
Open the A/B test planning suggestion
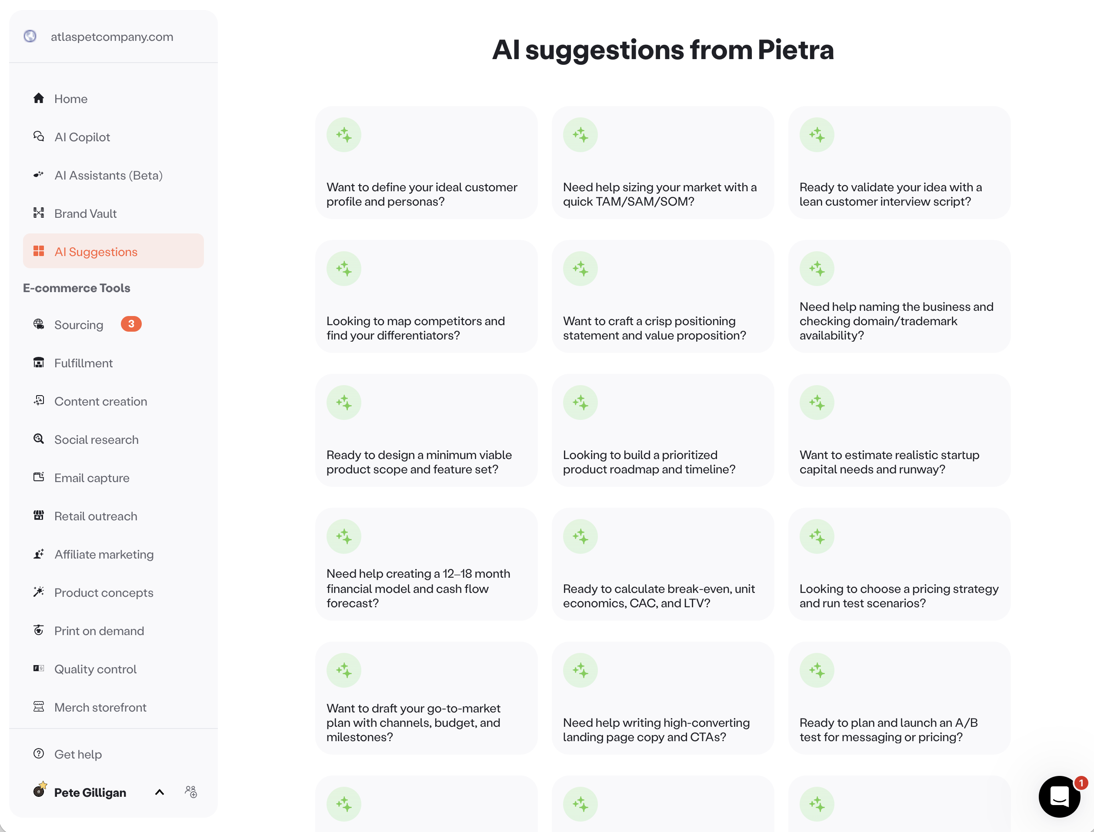pos(899,698)
